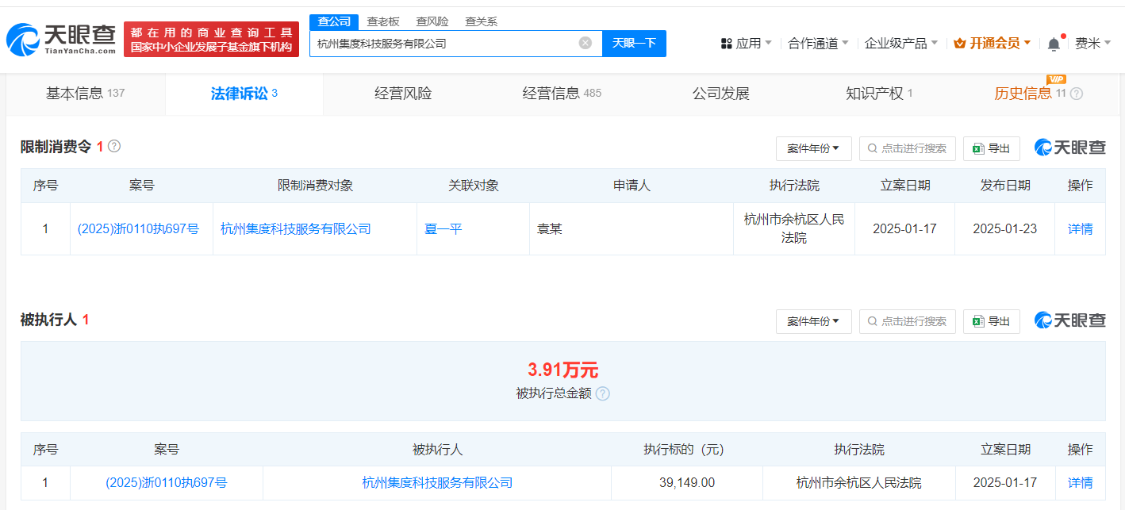Clear the search box with the X icon
The height and width of the screenshot is (510, 1125).
[x=586, y=43]
